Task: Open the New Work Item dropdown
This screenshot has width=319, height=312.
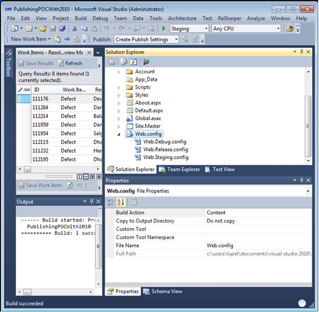Action: (x=49, y=39)
